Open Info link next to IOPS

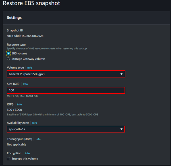(x=19, y=104)
